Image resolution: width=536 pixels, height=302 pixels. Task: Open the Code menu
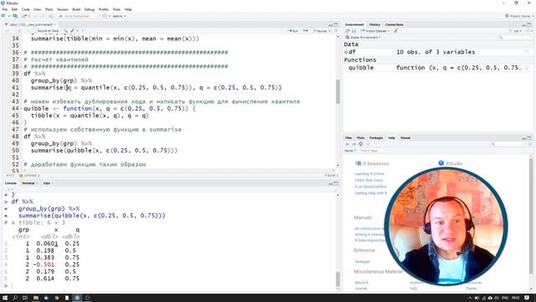25,9
